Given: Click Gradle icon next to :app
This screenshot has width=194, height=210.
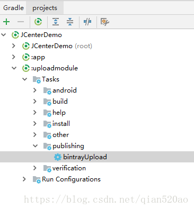Looking at the screenshot, I should (26, 57).
